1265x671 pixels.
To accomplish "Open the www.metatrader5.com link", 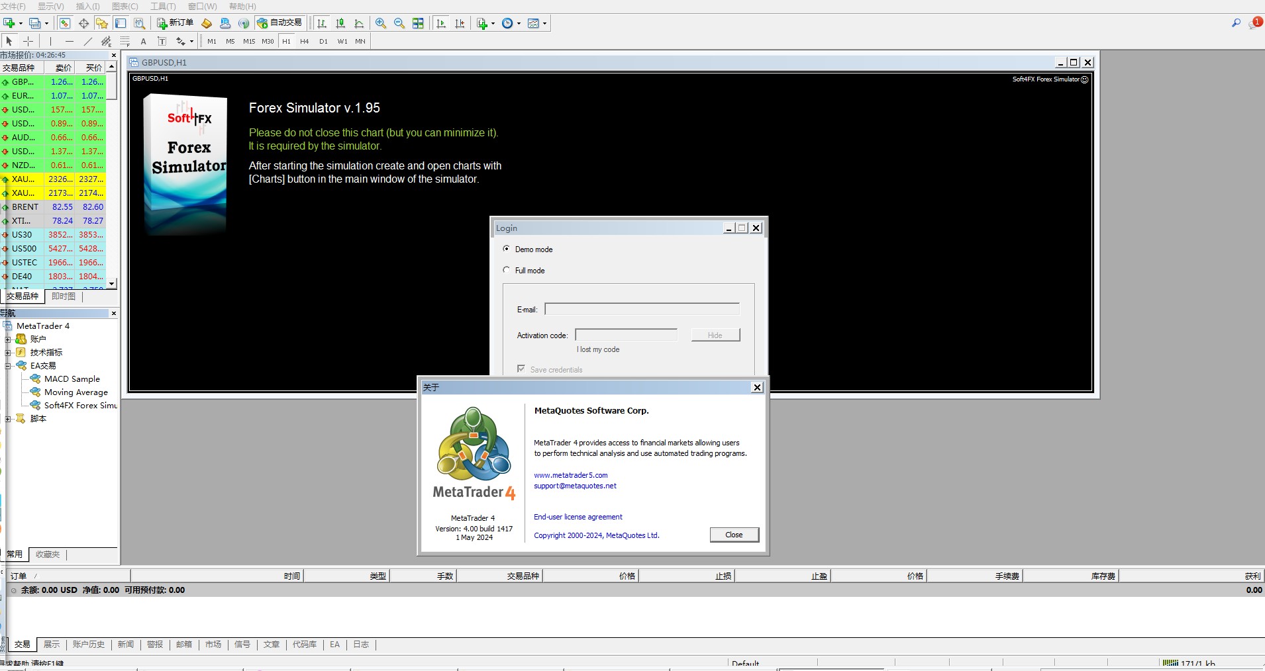I will click(x=571, y=475).
